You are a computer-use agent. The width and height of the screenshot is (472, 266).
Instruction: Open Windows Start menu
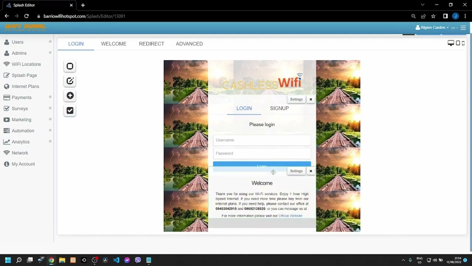click(8, 260)
